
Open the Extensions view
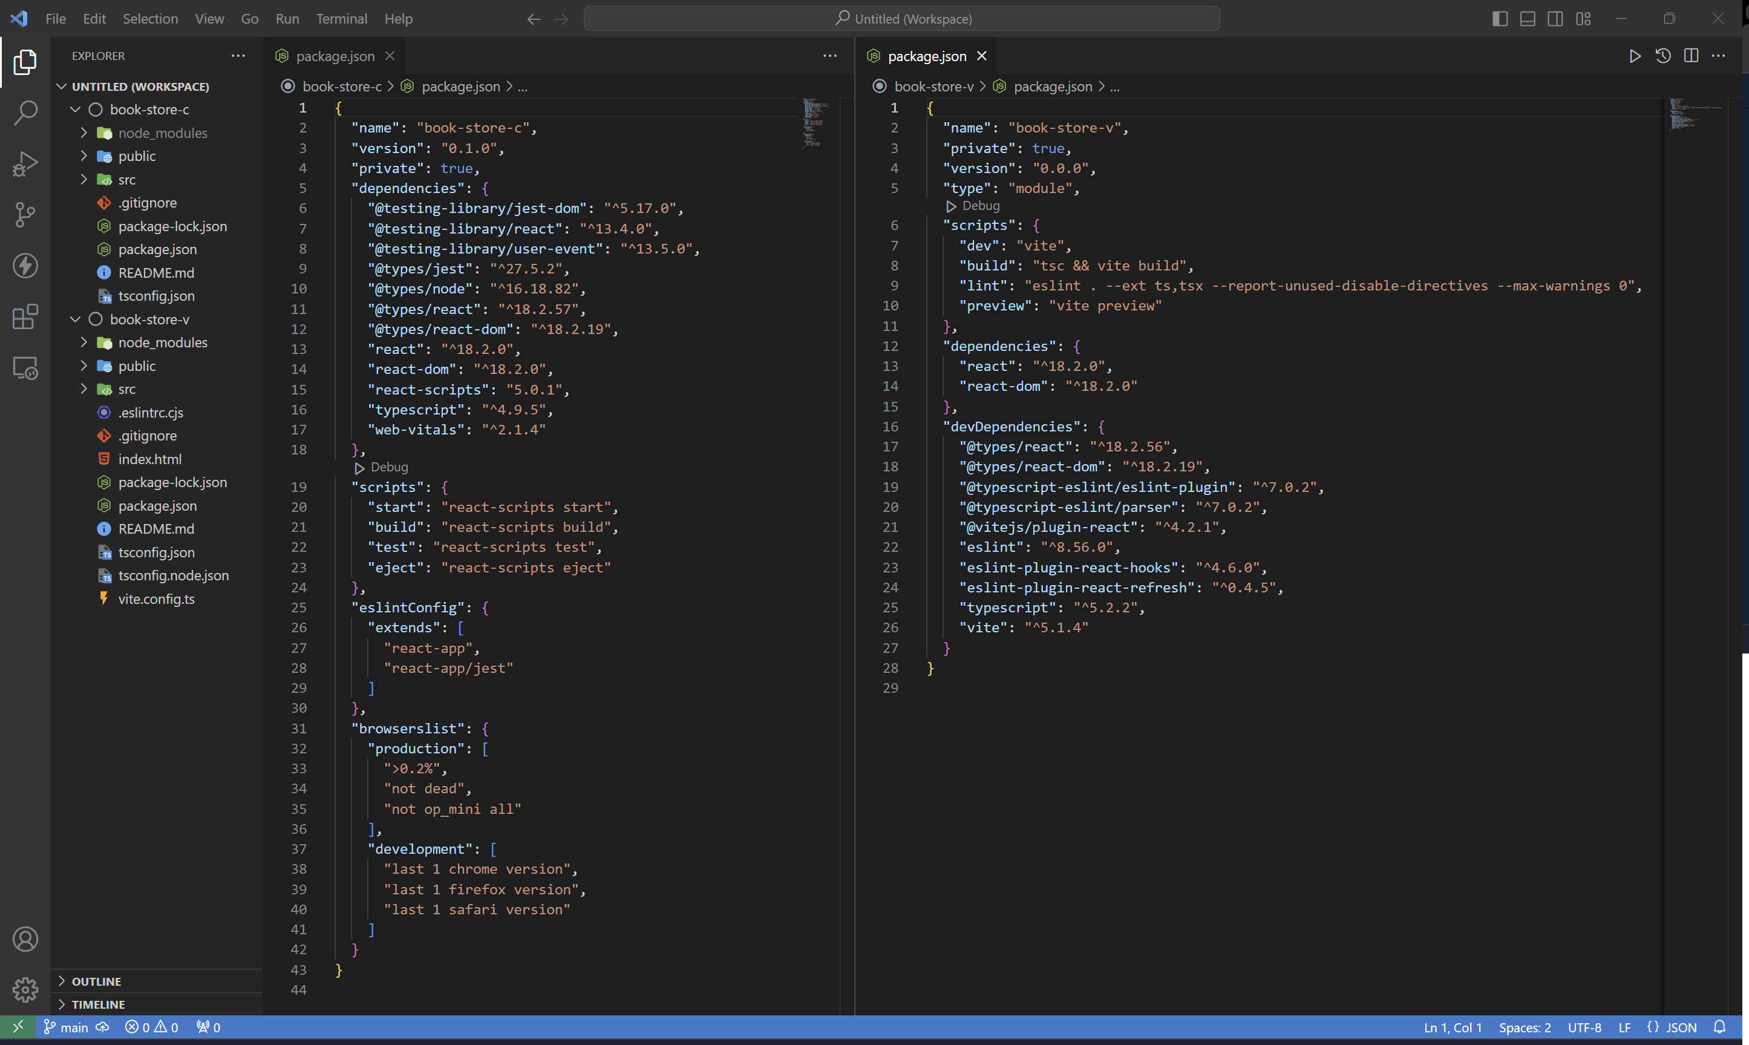tap(25, 317)
